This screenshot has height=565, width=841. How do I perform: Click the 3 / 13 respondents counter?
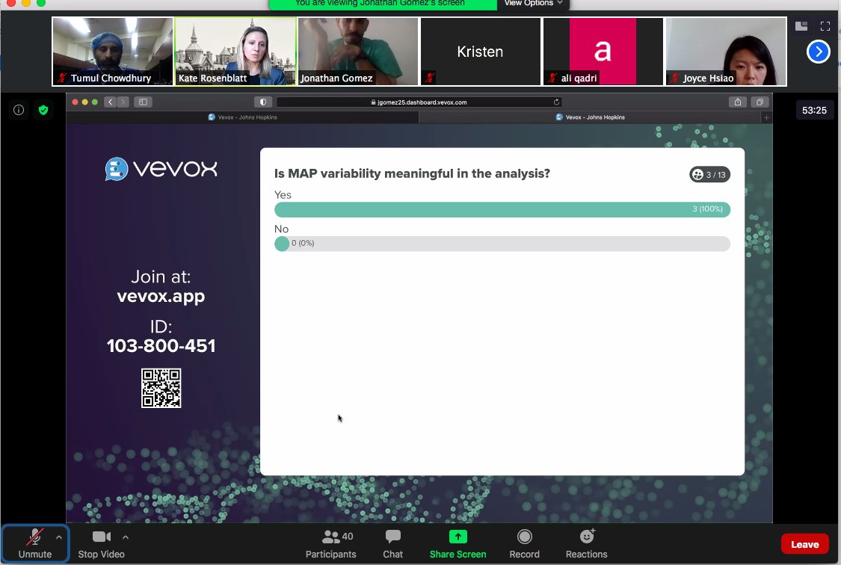click(709, 174)
